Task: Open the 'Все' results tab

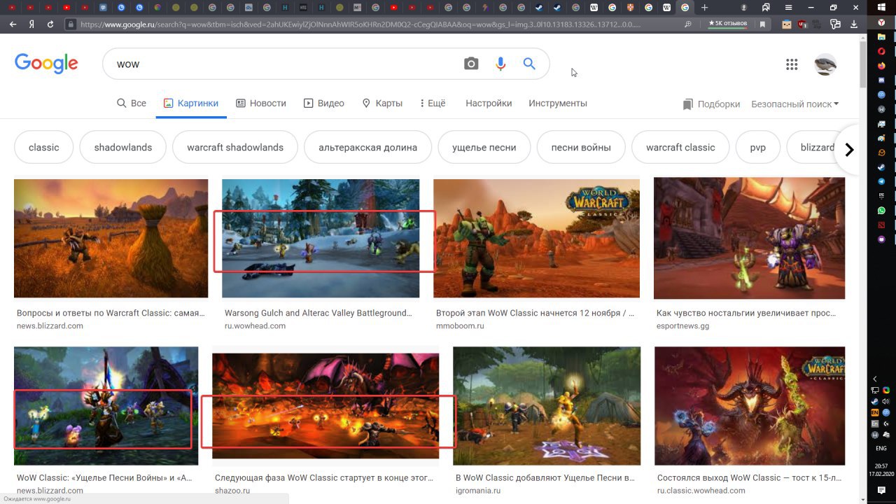Action: pos(132,103)
